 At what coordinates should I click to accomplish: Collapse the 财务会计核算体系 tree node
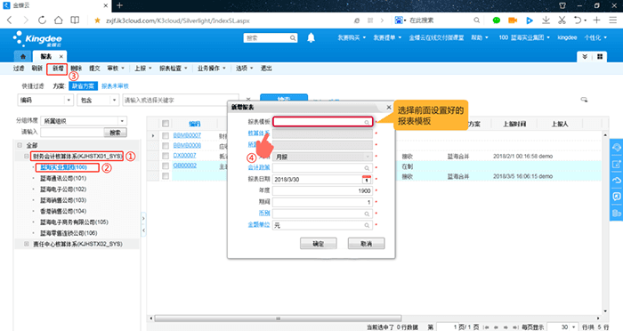tap(26, 157)
